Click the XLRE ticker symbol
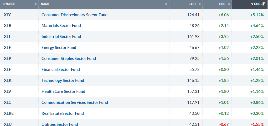 (x=9, y=113)
